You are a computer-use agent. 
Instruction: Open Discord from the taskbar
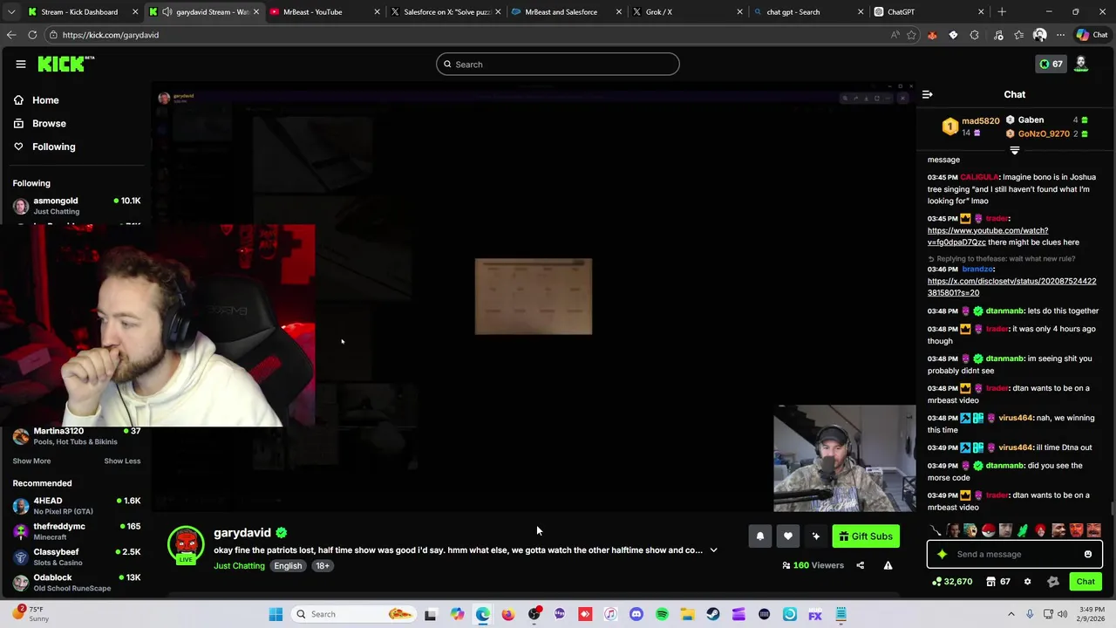(636, 614)
